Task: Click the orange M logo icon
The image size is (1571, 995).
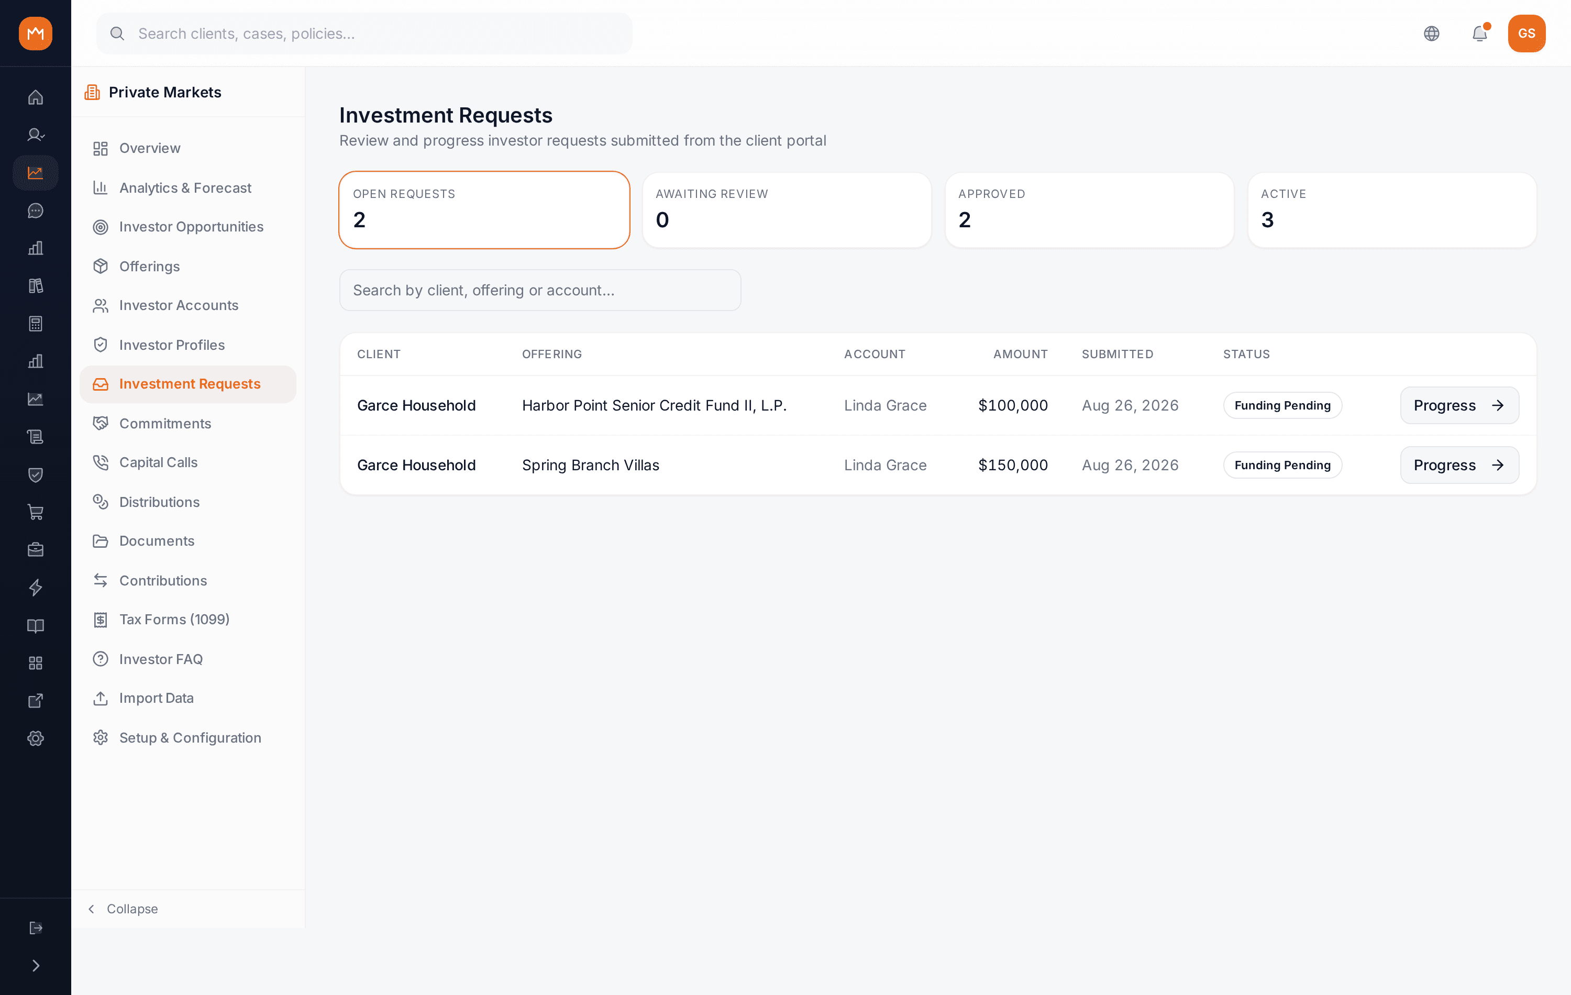Action: coord(35,34)
